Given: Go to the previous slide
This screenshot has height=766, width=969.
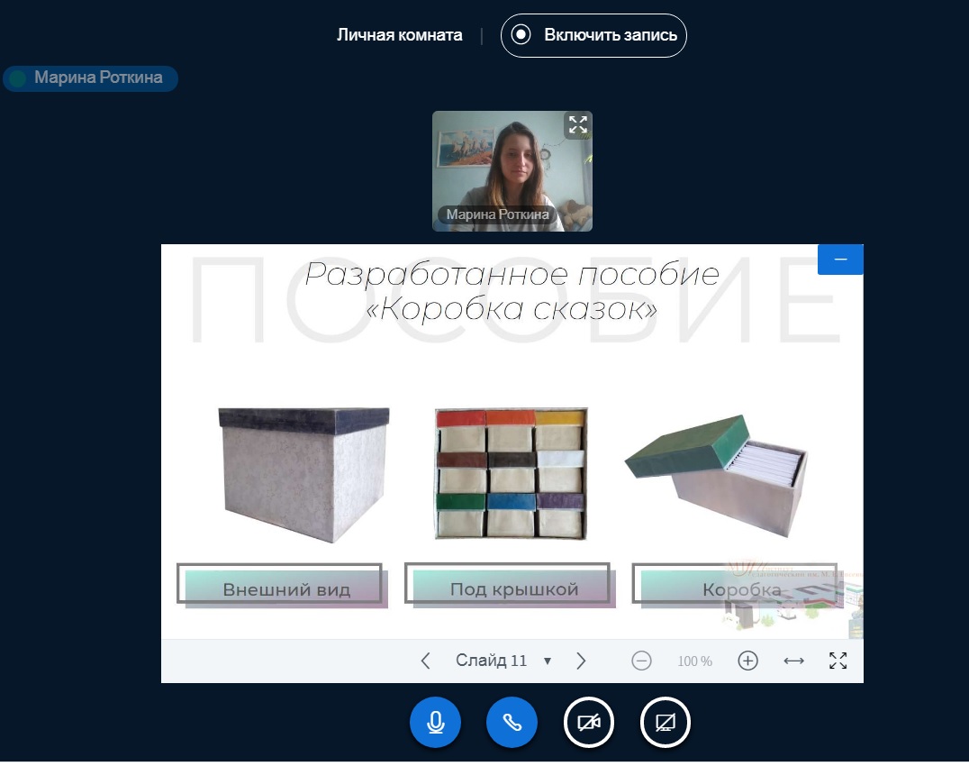Looking at the screenshot, I should (426, 661).
